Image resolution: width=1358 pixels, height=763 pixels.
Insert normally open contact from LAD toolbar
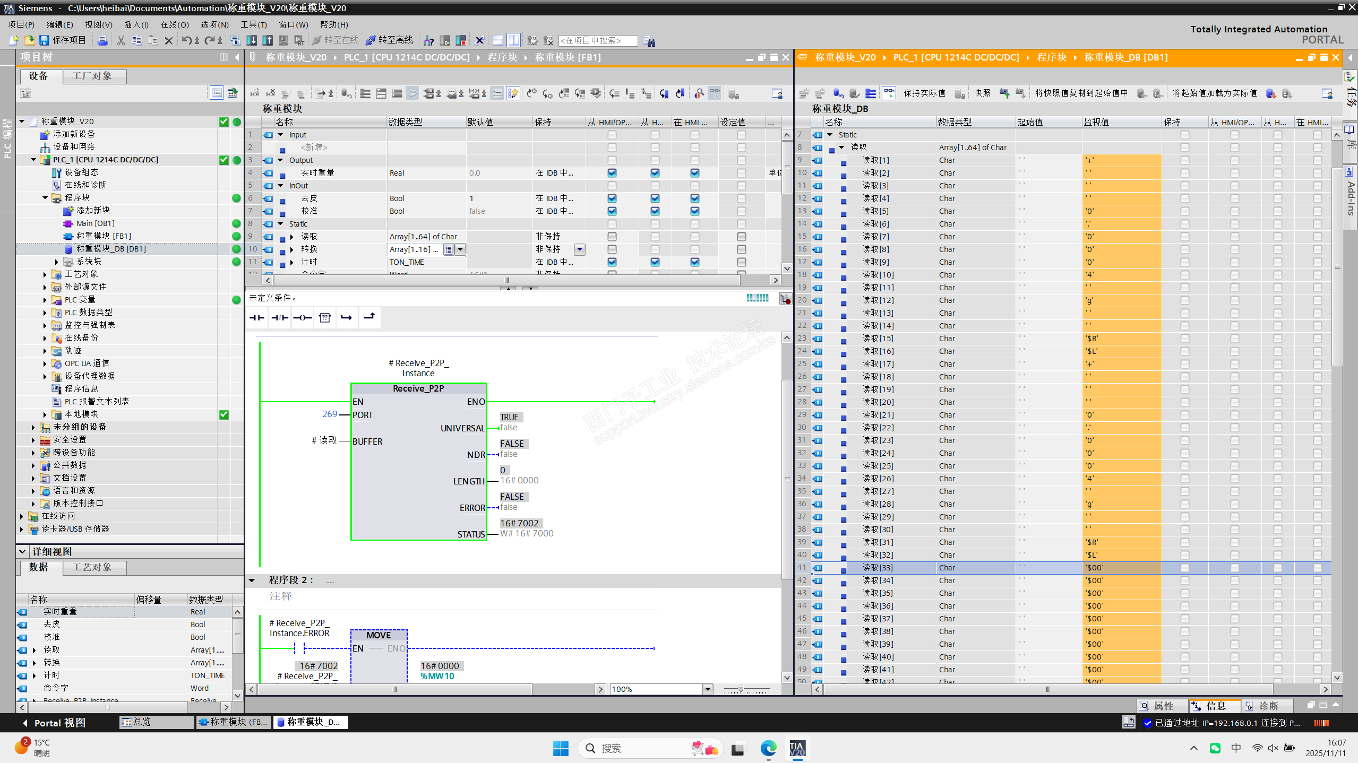[257, 317]
